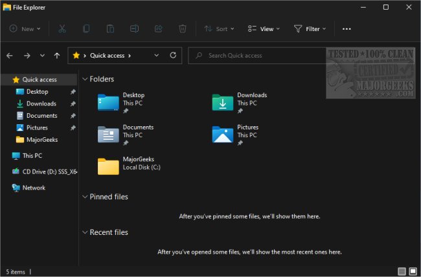Click the "Downloads" tile name text
This screenshot has width=421, height=277.
(252, 95)
